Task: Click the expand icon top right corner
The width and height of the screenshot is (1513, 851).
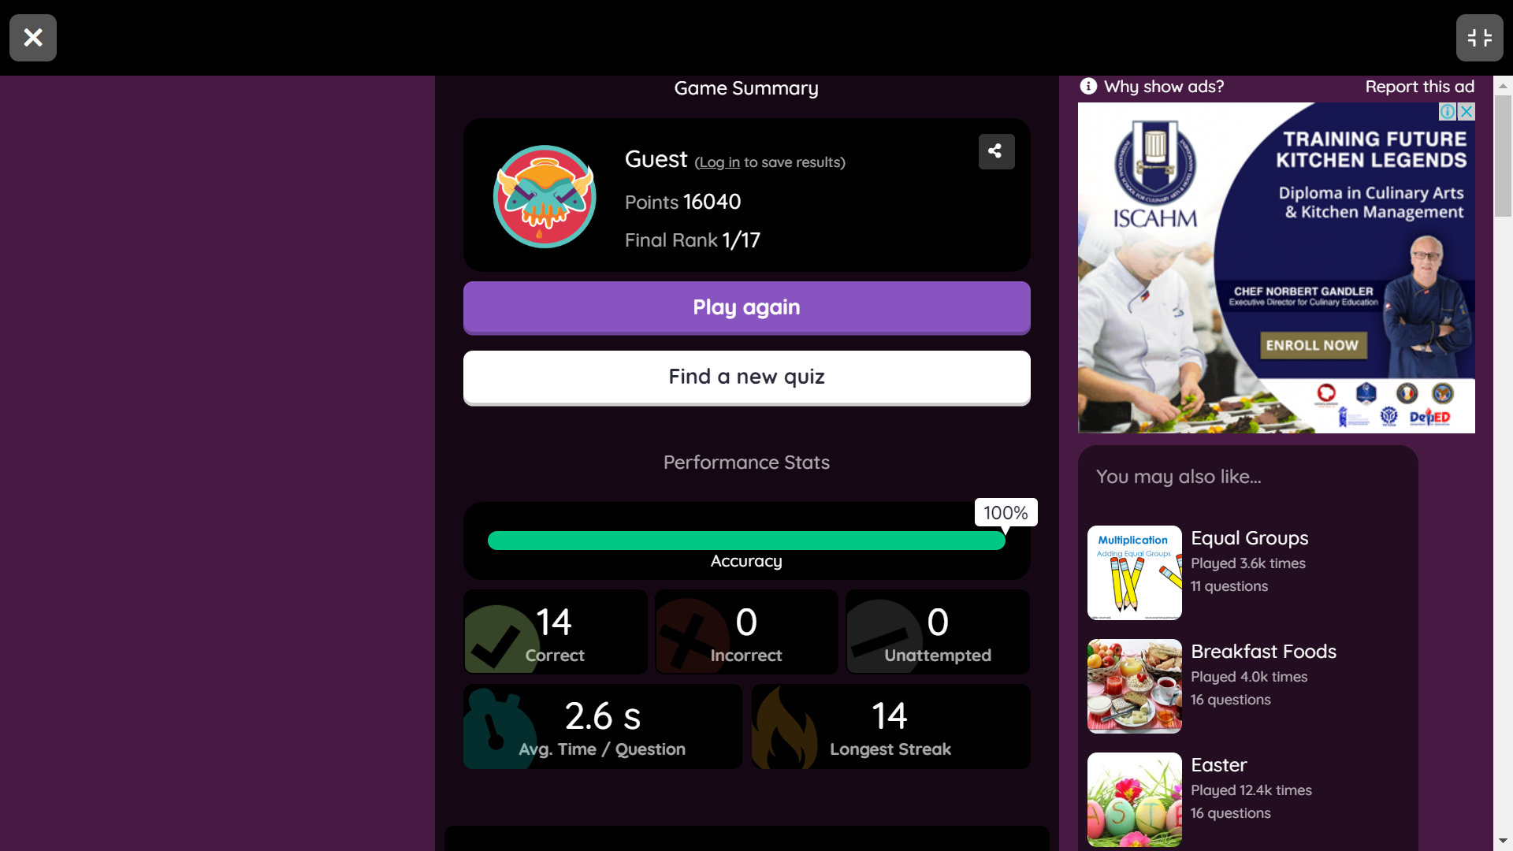Action: tap(1478, 37)
